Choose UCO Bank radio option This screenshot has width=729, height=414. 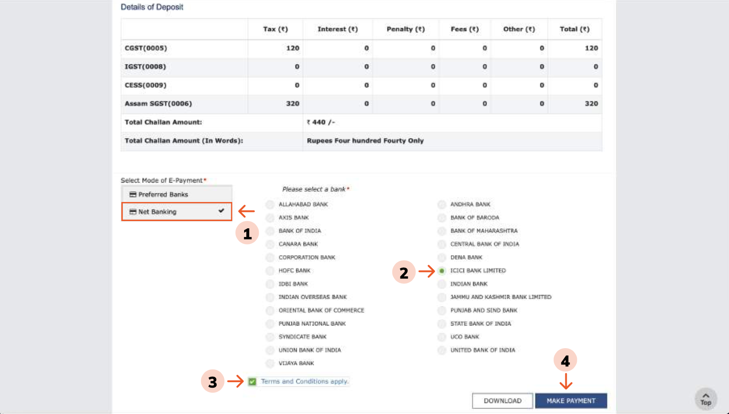click(x=442, y=337)
